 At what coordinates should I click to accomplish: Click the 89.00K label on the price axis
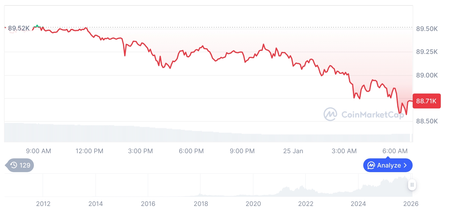[x=427, y=75]
